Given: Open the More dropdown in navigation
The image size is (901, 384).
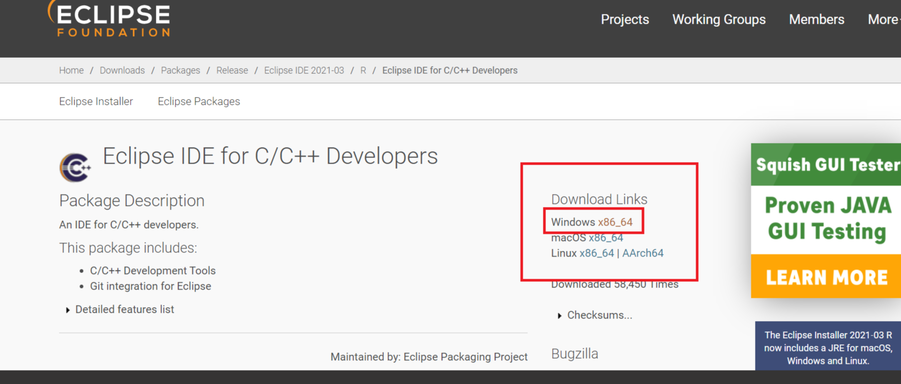Looking at the screenshot, I should 884,20.
